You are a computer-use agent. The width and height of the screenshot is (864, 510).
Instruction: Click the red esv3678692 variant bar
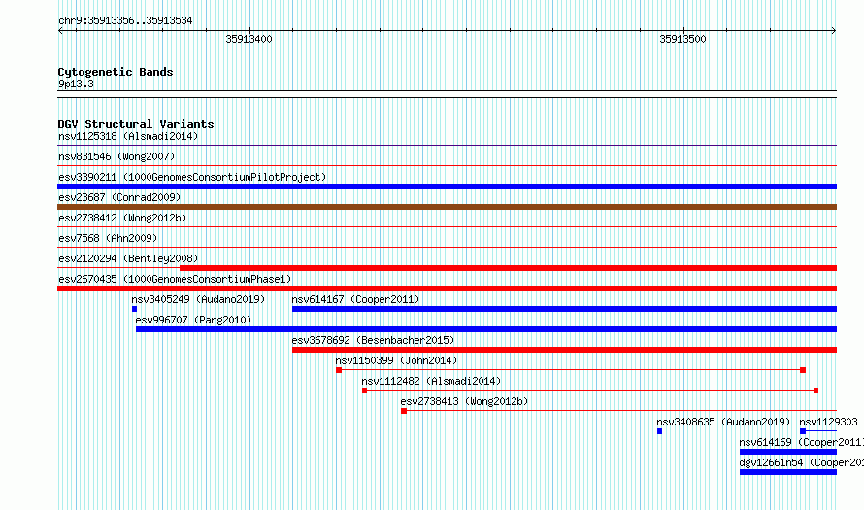pyautogui.click(x=564, y=350)
